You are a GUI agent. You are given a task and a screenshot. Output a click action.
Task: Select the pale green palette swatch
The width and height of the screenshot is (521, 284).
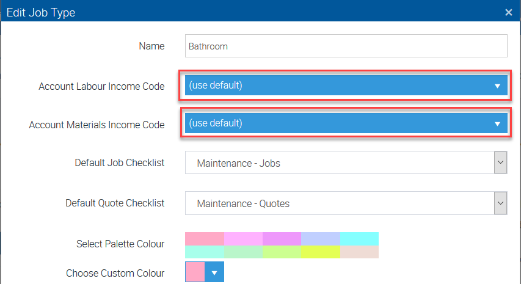pyautogui.click(x=243, y=252)
